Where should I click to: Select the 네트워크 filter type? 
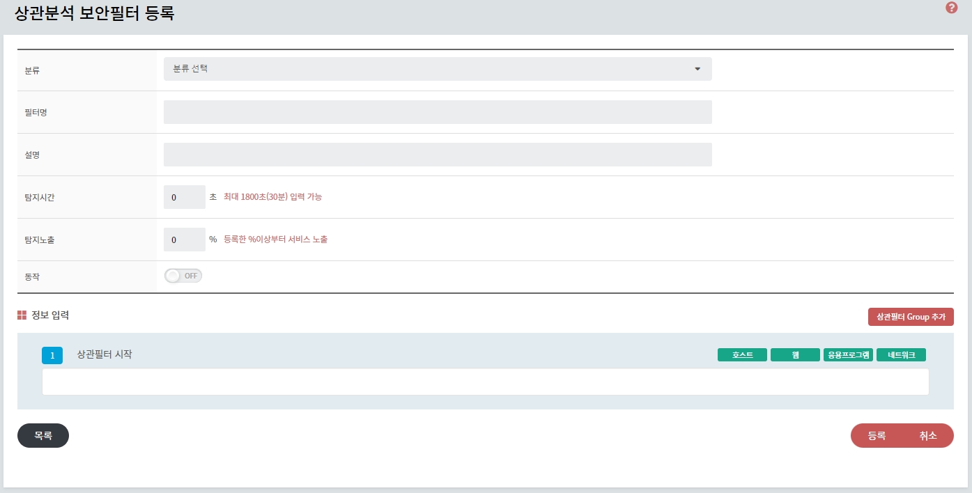[901, 355]
